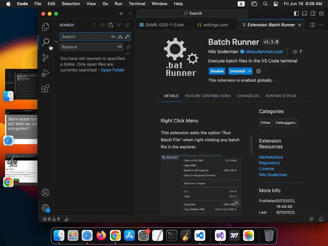Open Firefox from the Dock
The width and height of the screenshot is (328, 246).
click(101, 235)
